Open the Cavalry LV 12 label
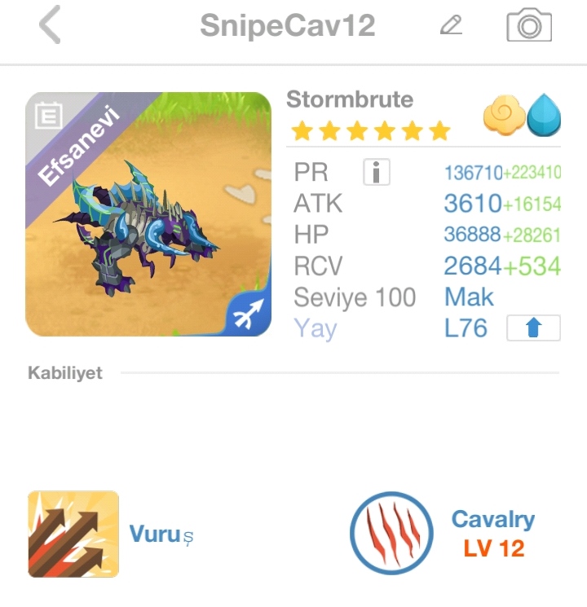The image size is (587, 607). tap(493, 534)
